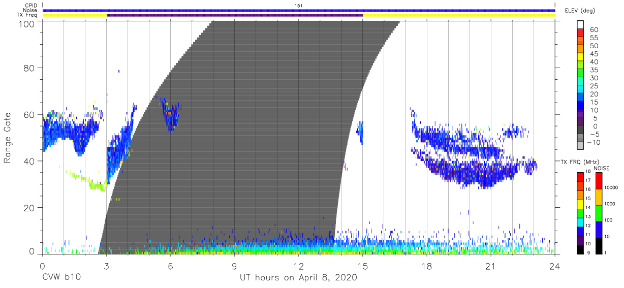Click the white top swatch of the ELEV colorbar
This screenshot has width=624, height=288.
click(580, 24)
